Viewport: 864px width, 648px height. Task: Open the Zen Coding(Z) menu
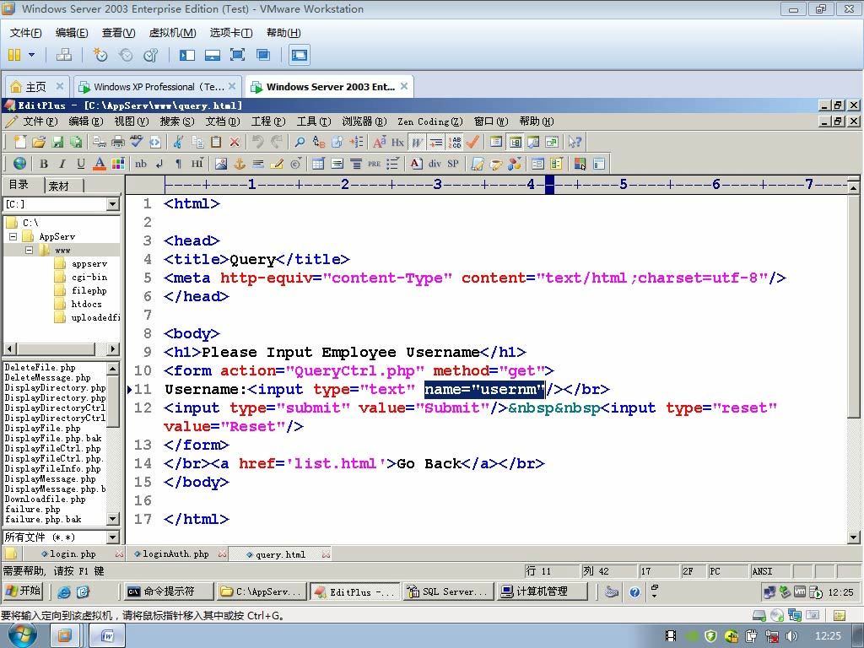[x=429, y=121]
